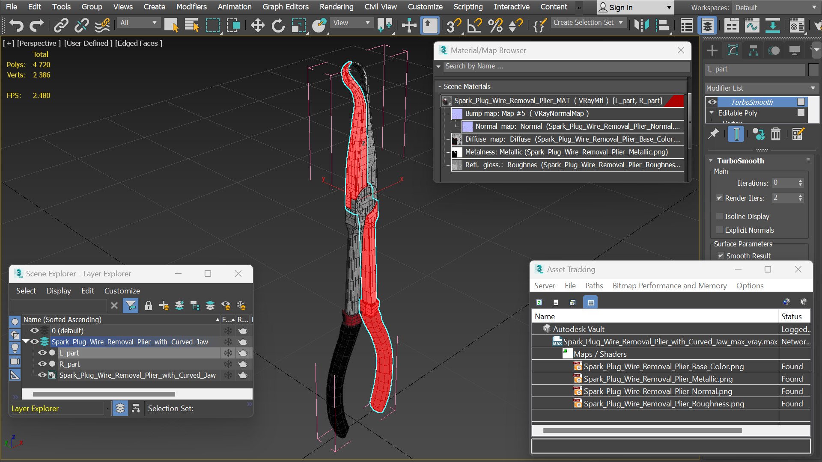Open the Create Selection Set dropdown
This screenshot has width=822, height=462.
coord(588,23)
